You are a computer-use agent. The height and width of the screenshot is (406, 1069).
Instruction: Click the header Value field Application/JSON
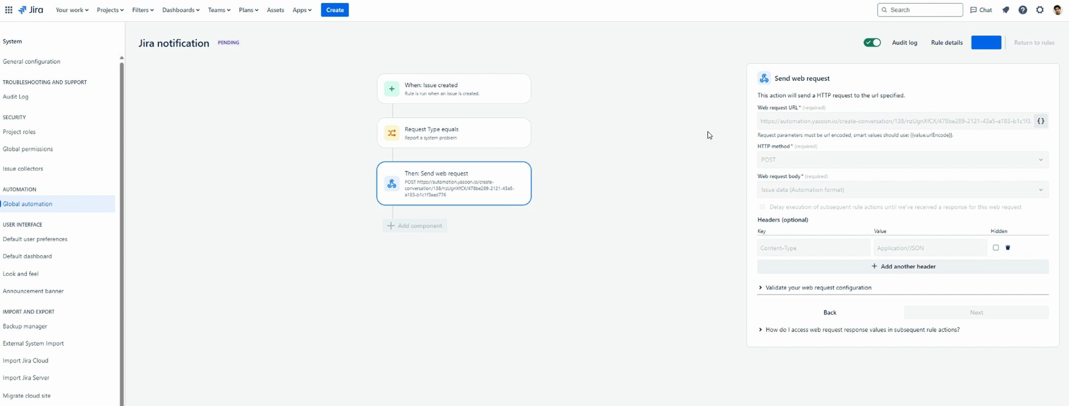coord(930,248)
